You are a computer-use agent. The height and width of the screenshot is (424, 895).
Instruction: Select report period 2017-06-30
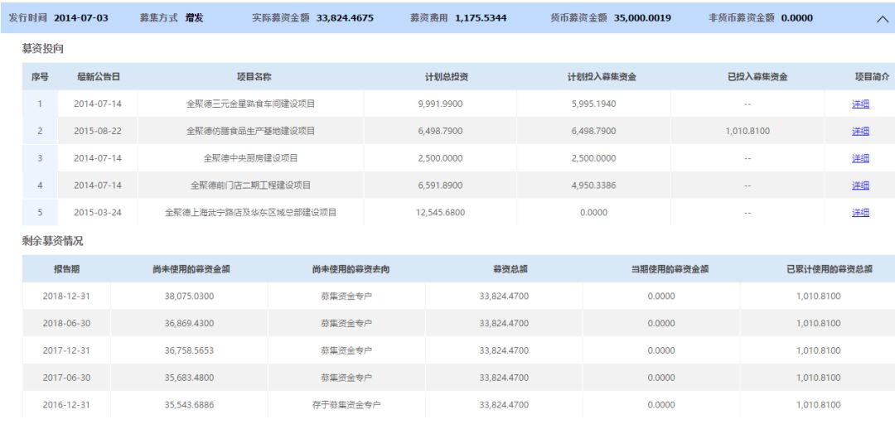[66, 378]
